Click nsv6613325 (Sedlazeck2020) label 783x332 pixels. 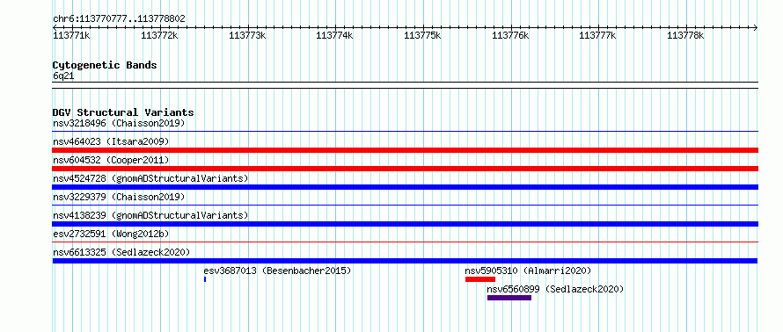121,252
